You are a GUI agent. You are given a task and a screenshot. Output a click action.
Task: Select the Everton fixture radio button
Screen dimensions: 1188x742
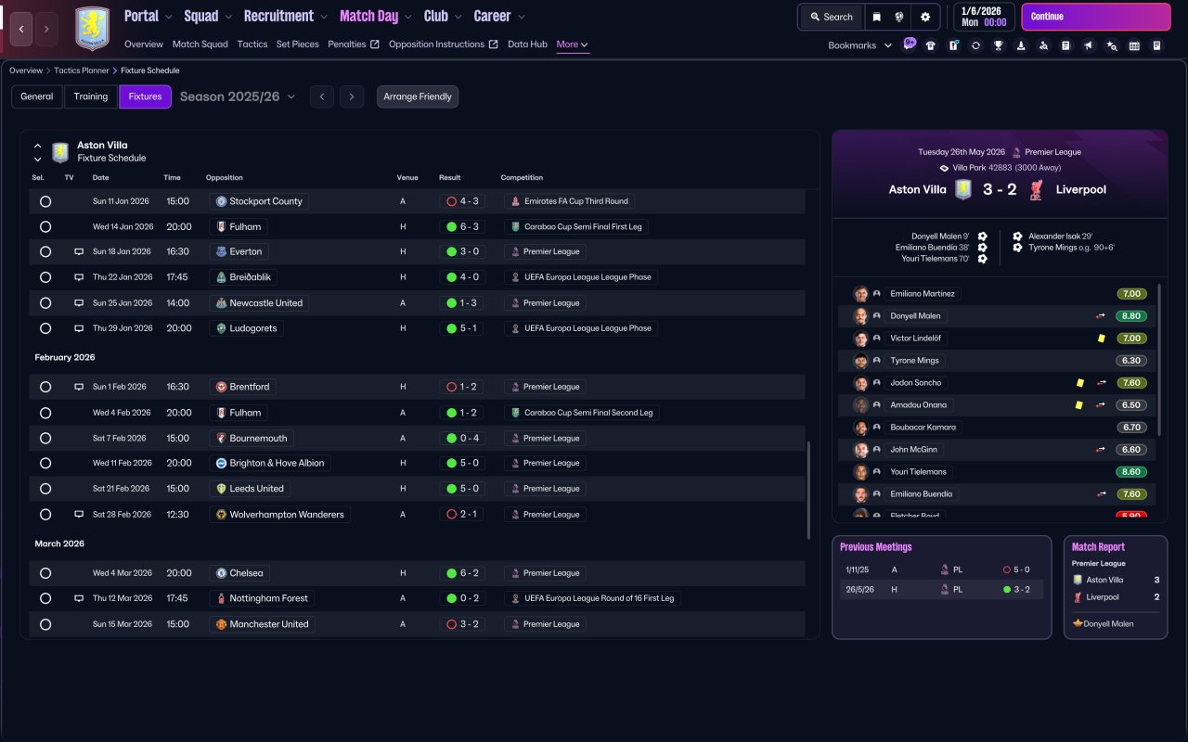45,251
